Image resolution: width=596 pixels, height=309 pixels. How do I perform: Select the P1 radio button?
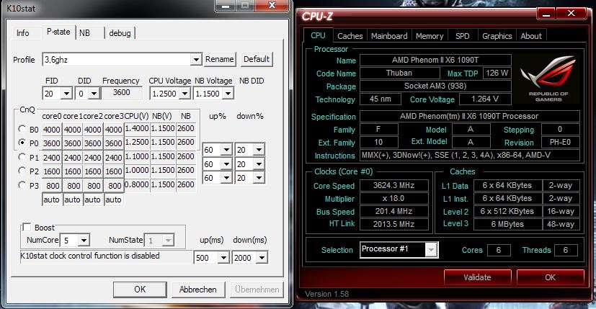tap(22, 157)
